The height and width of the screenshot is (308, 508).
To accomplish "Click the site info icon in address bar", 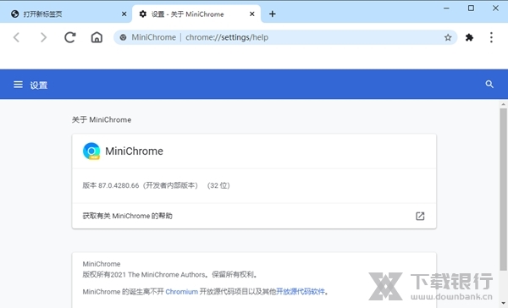I will 123,37.
